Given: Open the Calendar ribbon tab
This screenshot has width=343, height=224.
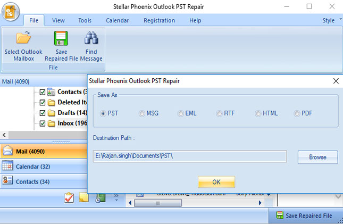Looking at the screenshot, I should [x=117, y=21].
